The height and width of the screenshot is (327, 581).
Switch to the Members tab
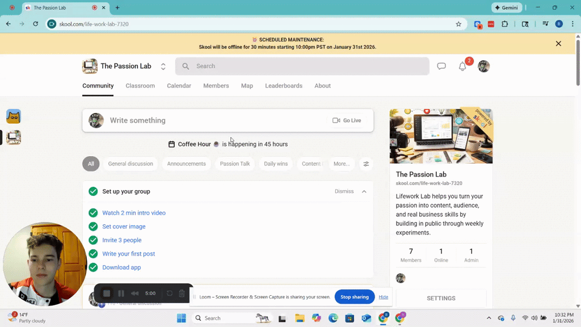216,86
